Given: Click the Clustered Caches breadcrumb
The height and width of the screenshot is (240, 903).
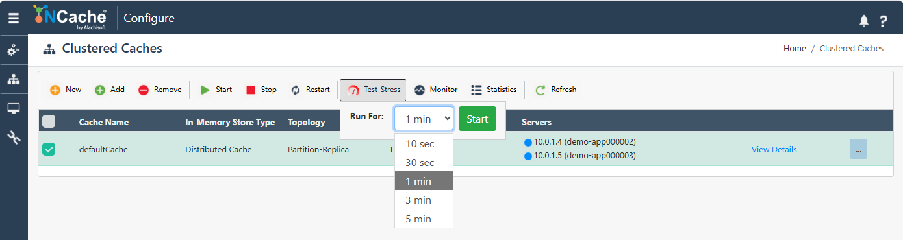Looking at the screenshot, I should (852, 49).
